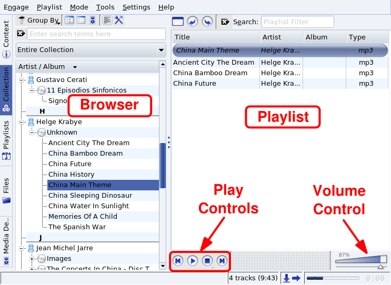
Task: Open the Entire Collection combo box
Action: click(x=91, y=50)
